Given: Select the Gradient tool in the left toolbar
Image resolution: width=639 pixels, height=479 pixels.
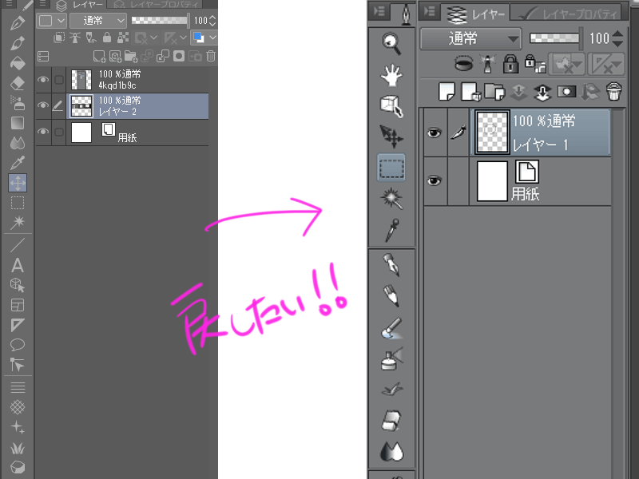Looking at the screenshot, I should click(17, 123).
